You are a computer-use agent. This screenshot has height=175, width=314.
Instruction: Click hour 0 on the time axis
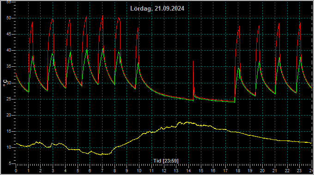[x=16, y=171]
